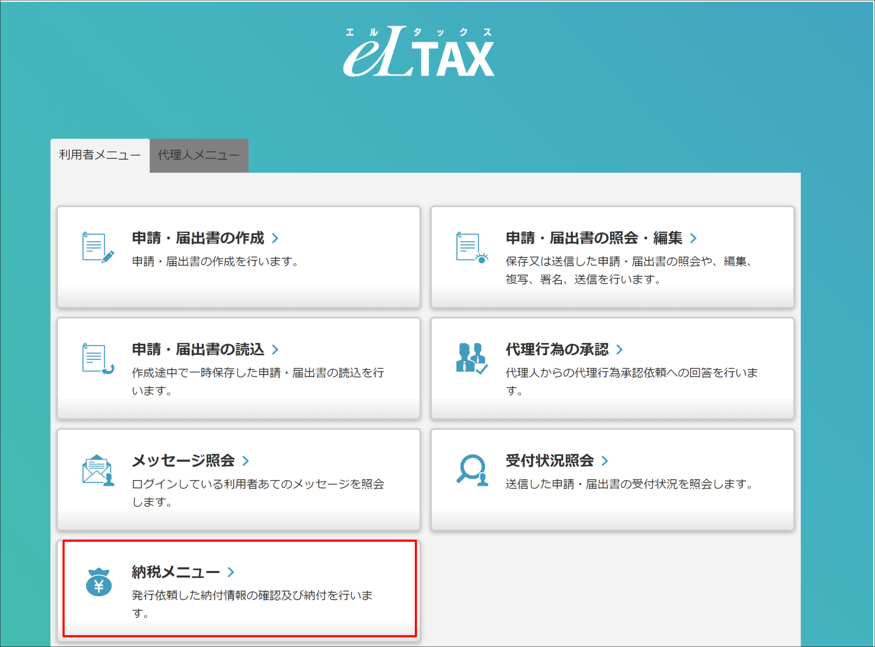This screenshot has height=647, width=875.
Task: Open the 代理行為の承認 heading link
Action: 557,350
